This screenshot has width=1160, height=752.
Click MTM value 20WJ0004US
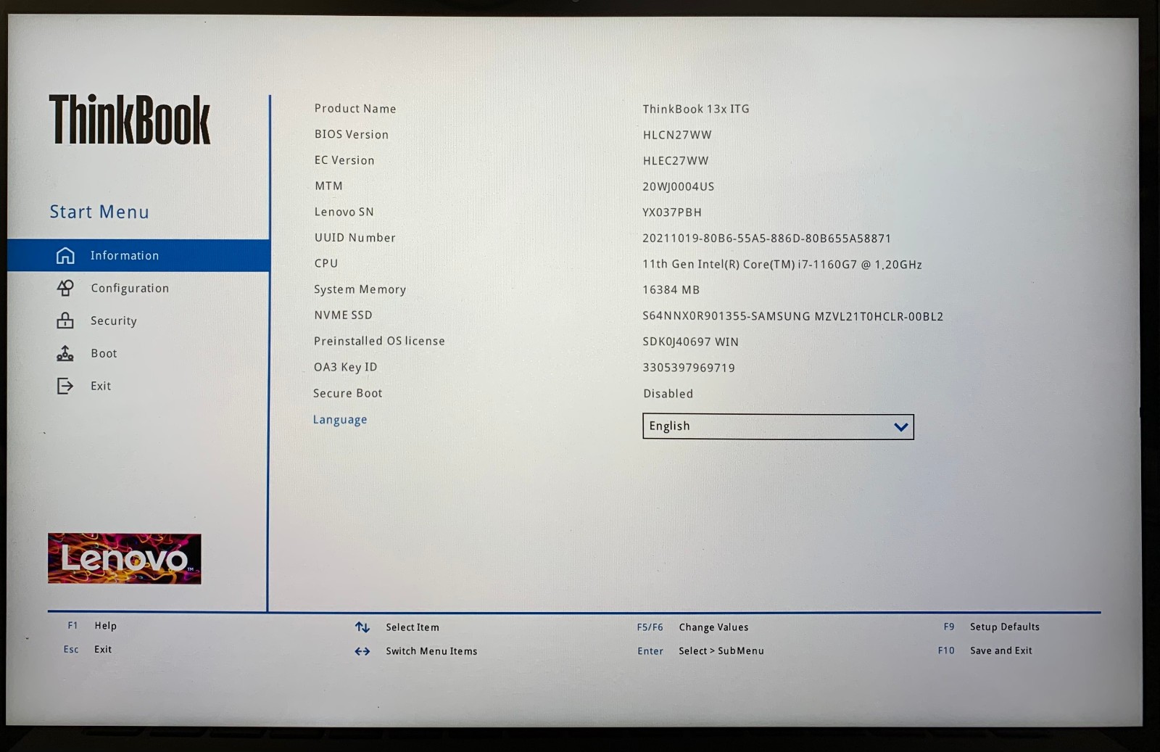click(x=679, y=186)
